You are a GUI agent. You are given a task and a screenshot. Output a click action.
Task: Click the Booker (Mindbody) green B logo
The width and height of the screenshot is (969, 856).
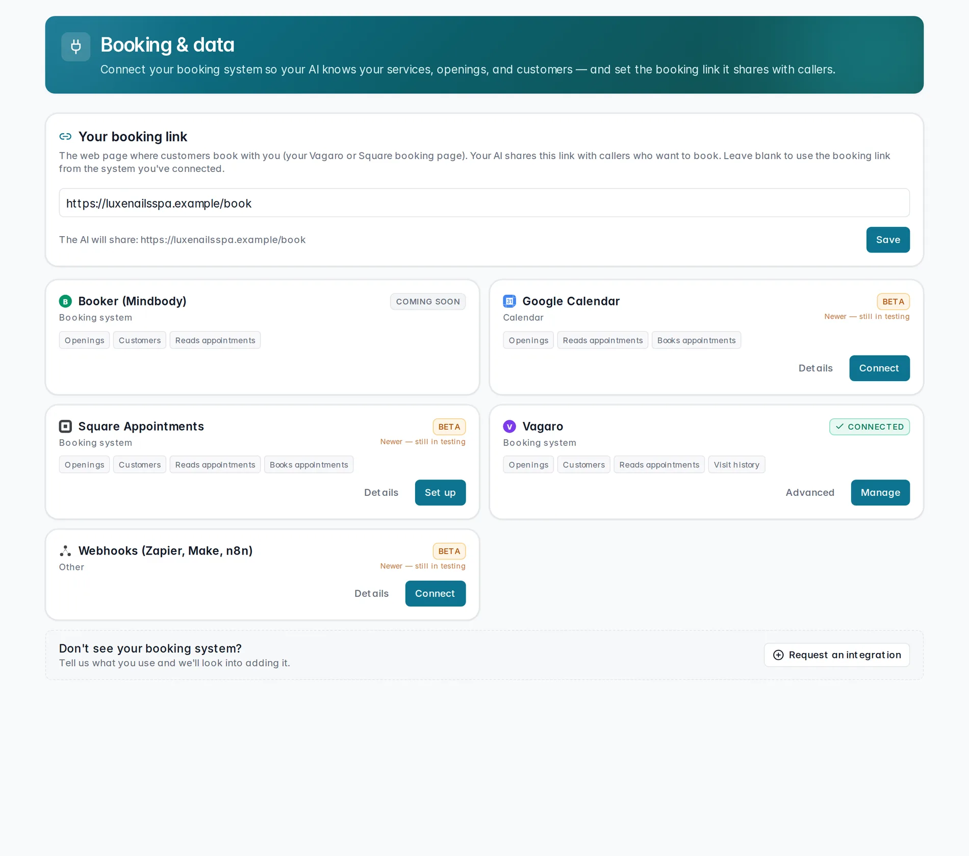tap(65, 301)
